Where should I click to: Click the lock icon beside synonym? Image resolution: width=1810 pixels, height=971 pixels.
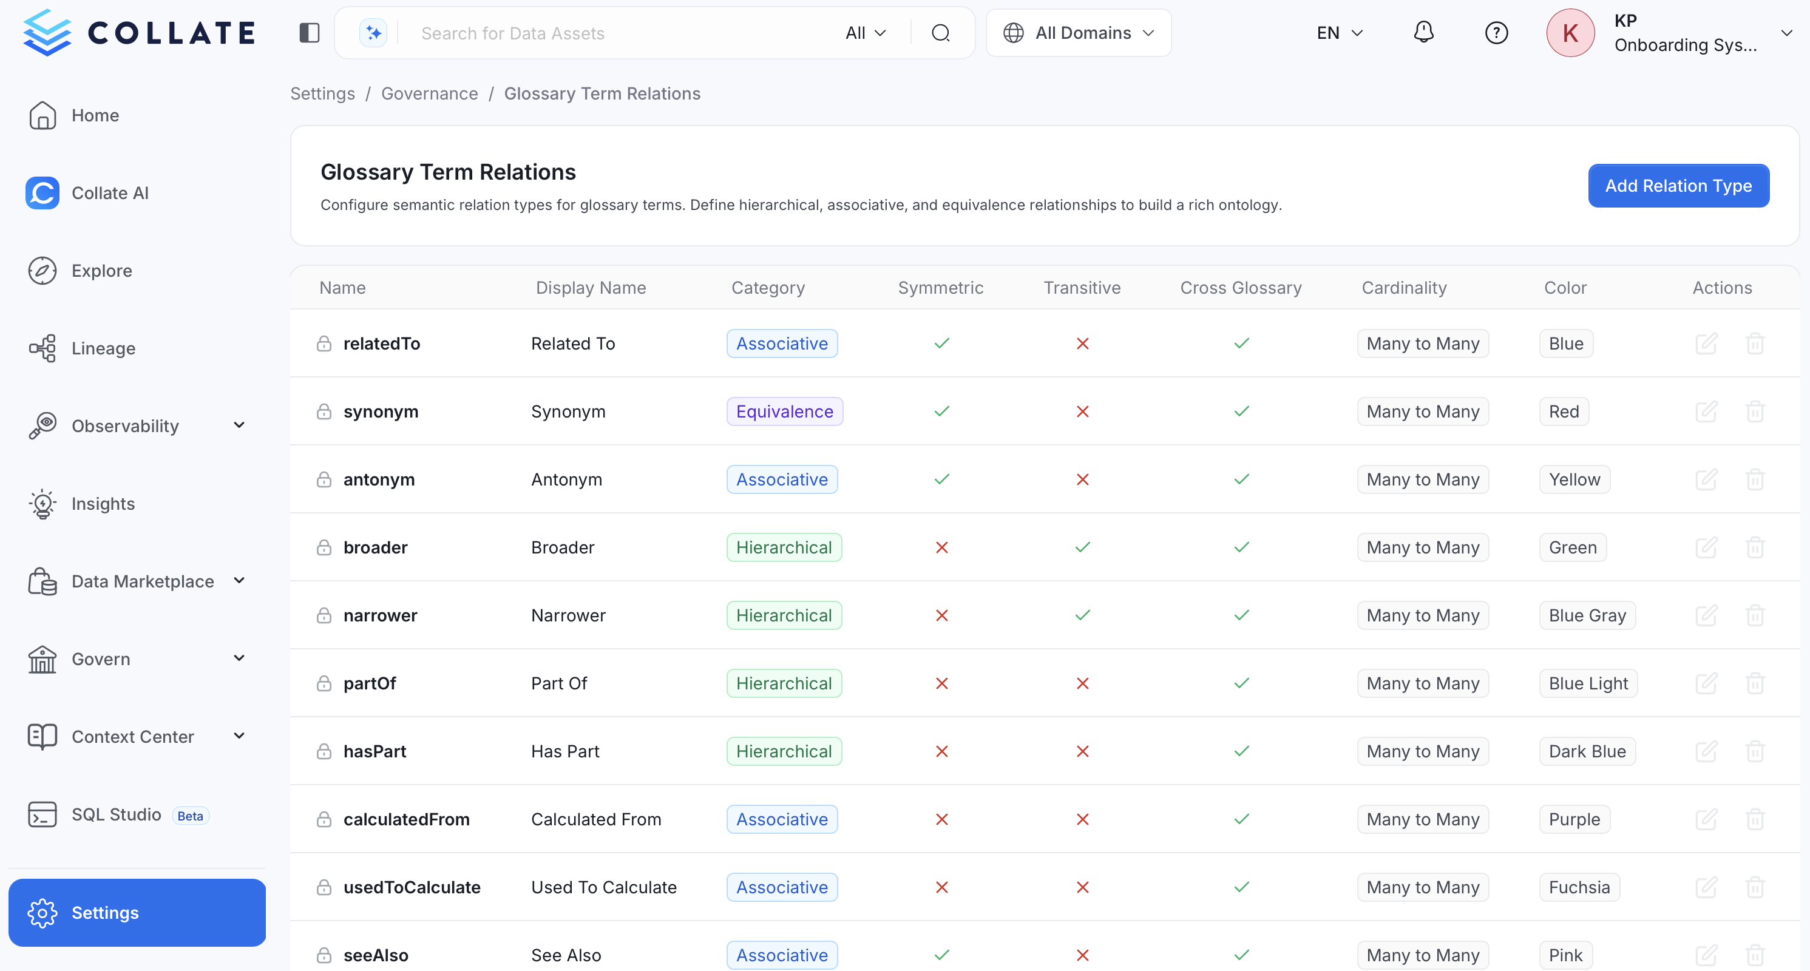324,411
